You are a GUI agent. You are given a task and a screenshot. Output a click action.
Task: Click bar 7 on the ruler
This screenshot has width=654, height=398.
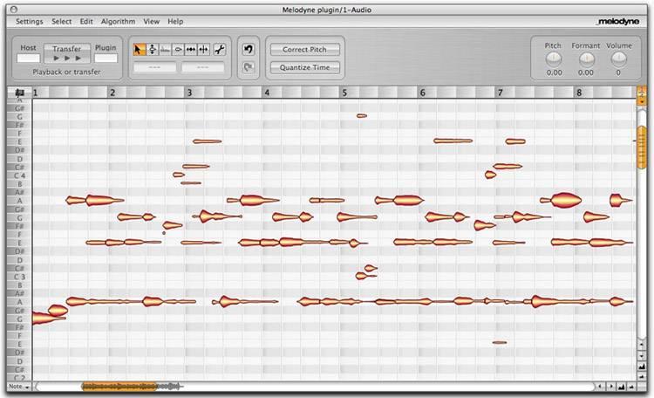pos(501,93)
